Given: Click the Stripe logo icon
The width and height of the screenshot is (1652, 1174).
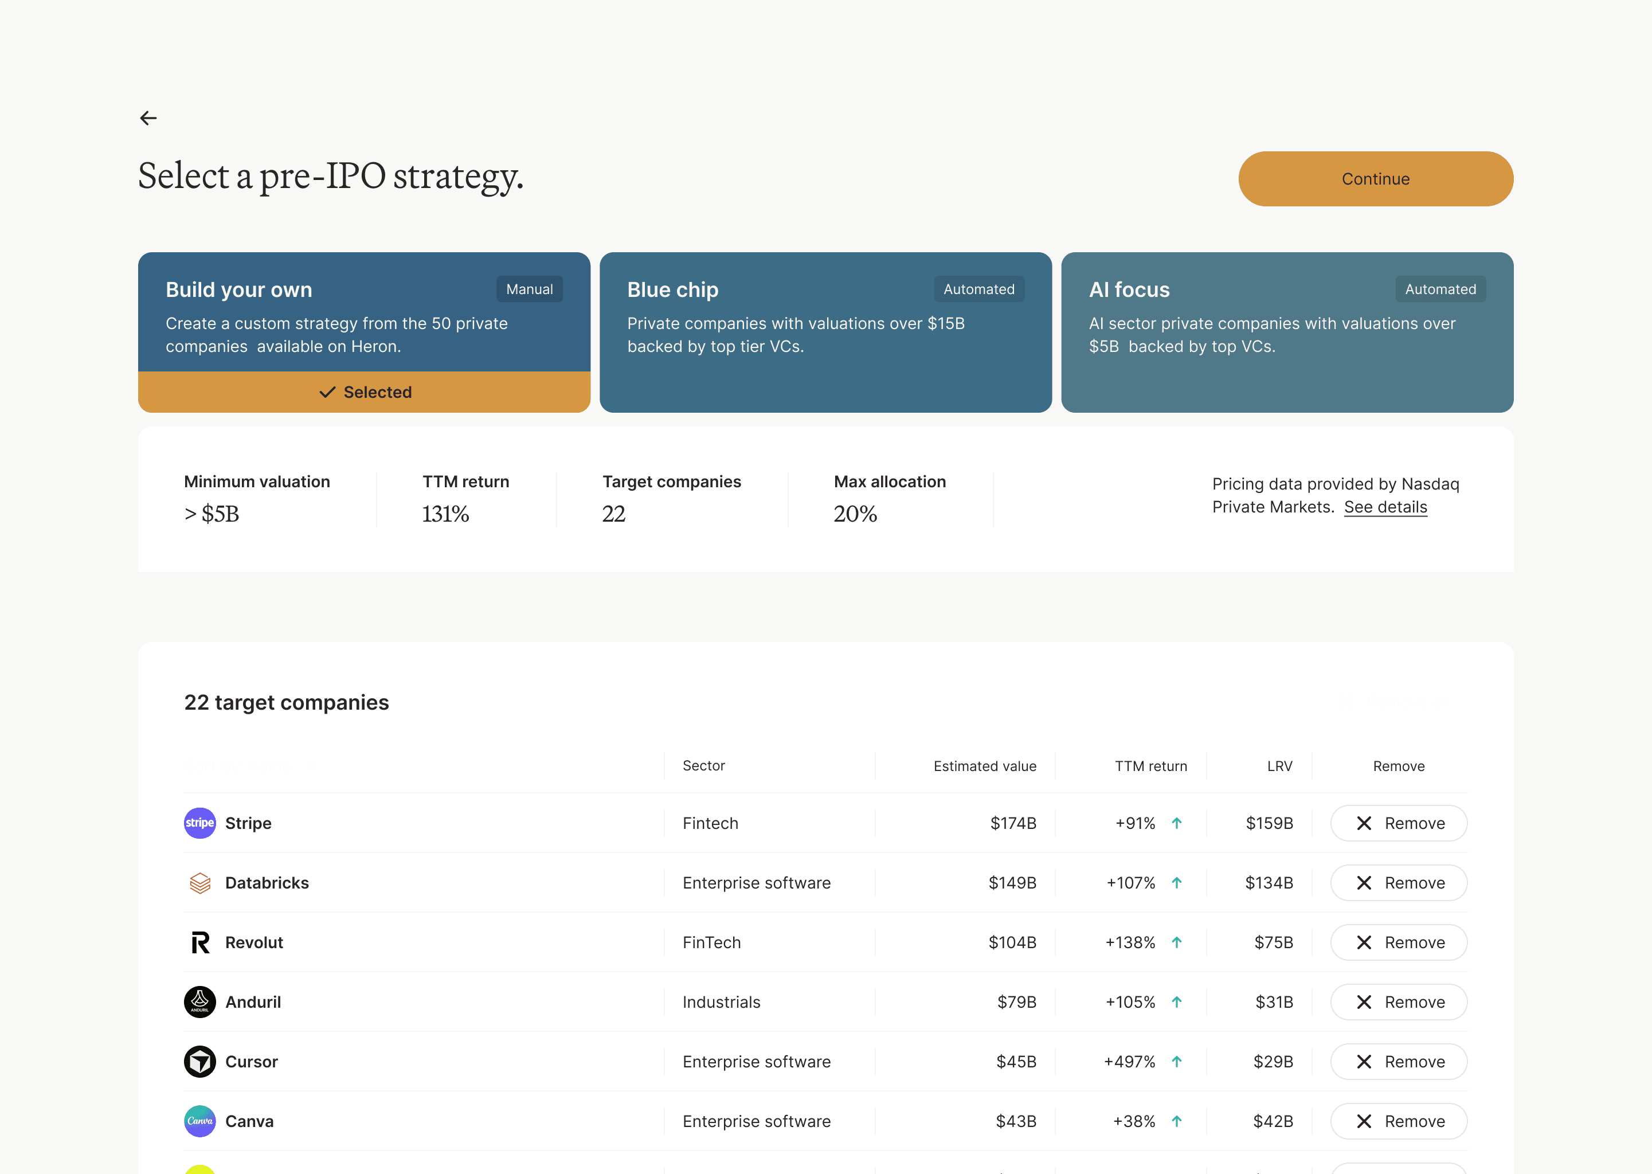Looking at the screenshot, I should (199, 823).
